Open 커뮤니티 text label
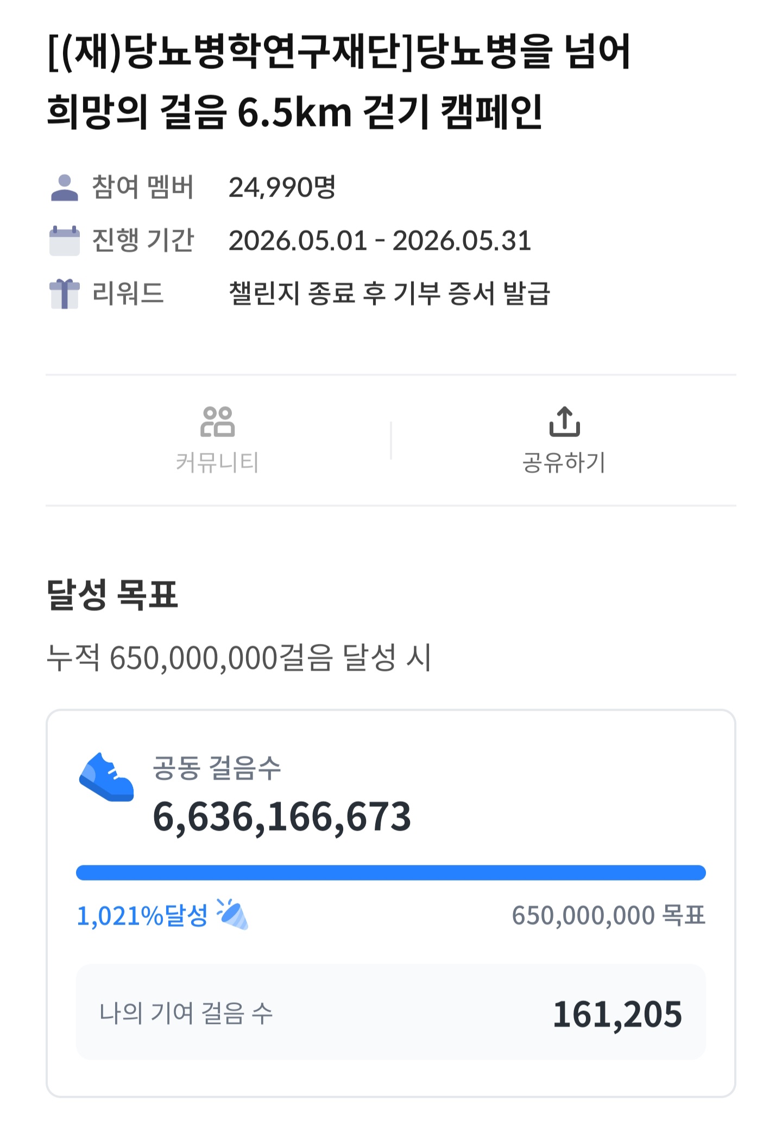Screen dimensions: 782x1121 [x=217, y=463]
